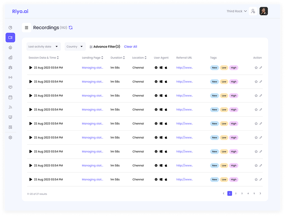Open the profile avatar photo

point(263,11)
